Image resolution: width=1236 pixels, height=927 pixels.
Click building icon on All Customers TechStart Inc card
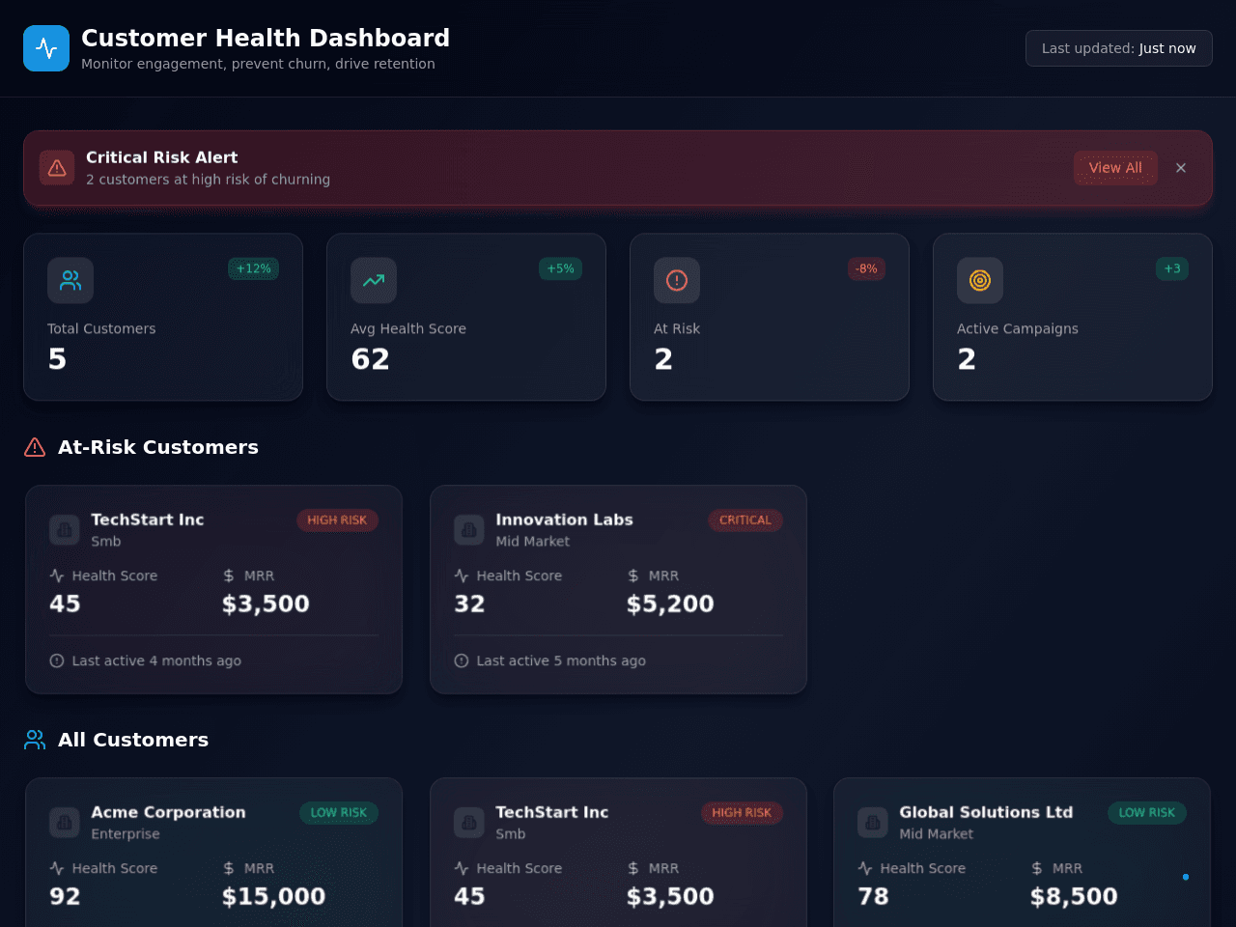(469, 822)
